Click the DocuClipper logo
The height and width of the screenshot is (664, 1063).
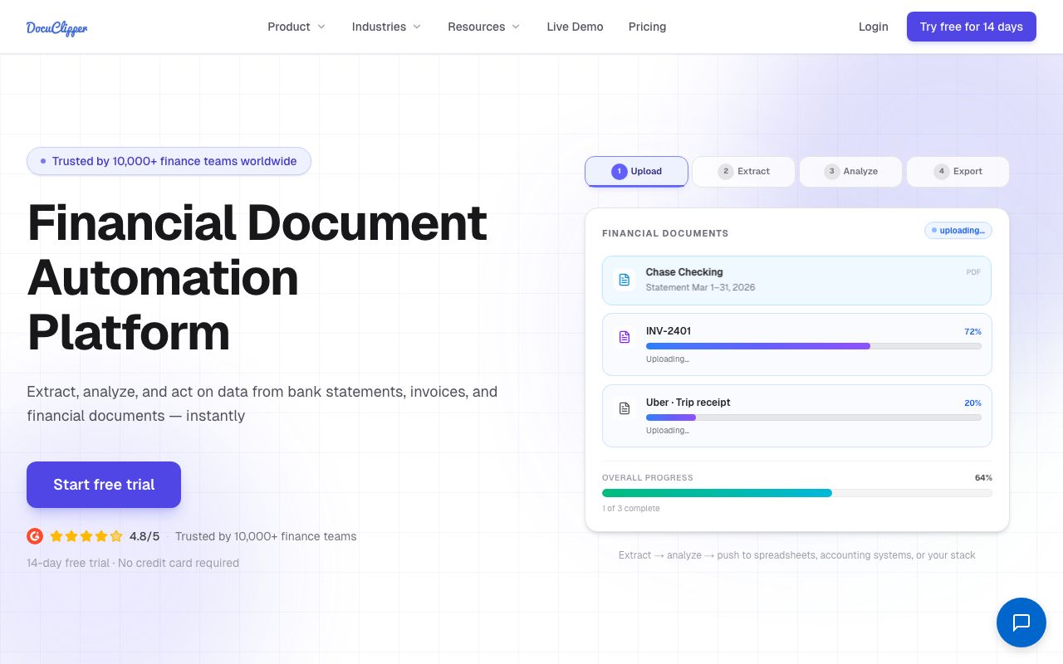tap(56, 27)
